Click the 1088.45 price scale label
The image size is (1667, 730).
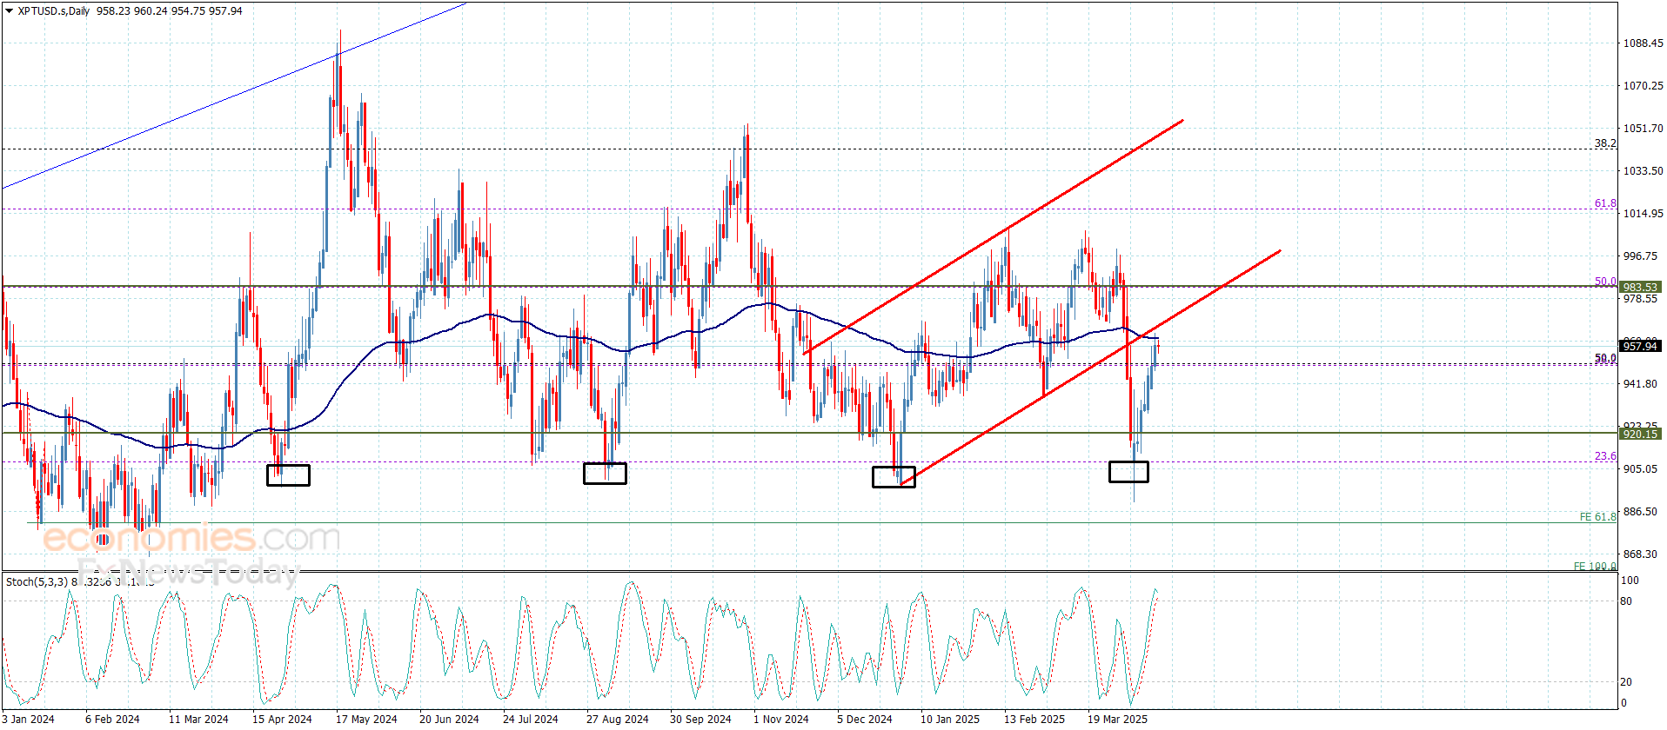(1643, 43)
